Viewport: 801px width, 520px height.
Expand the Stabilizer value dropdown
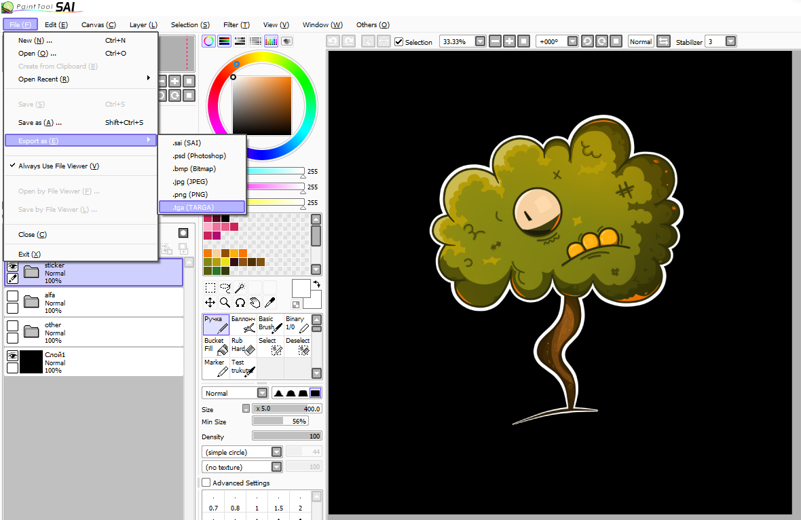pyautogui.click(x=730, y=41)
